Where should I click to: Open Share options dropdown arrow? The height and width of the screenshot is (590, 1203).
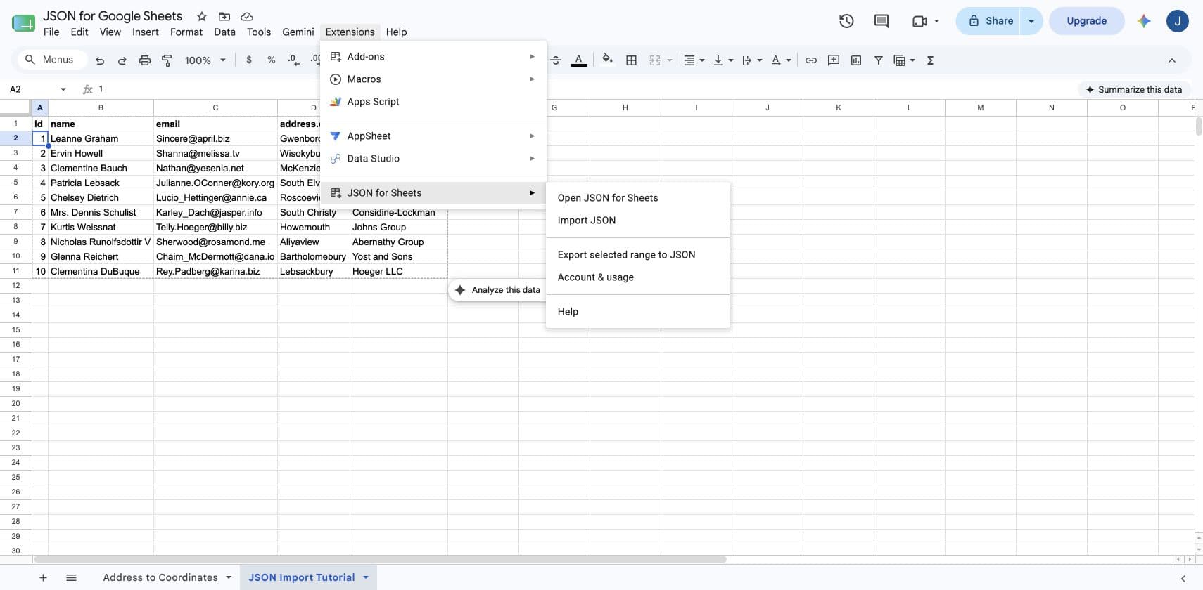1031,21
